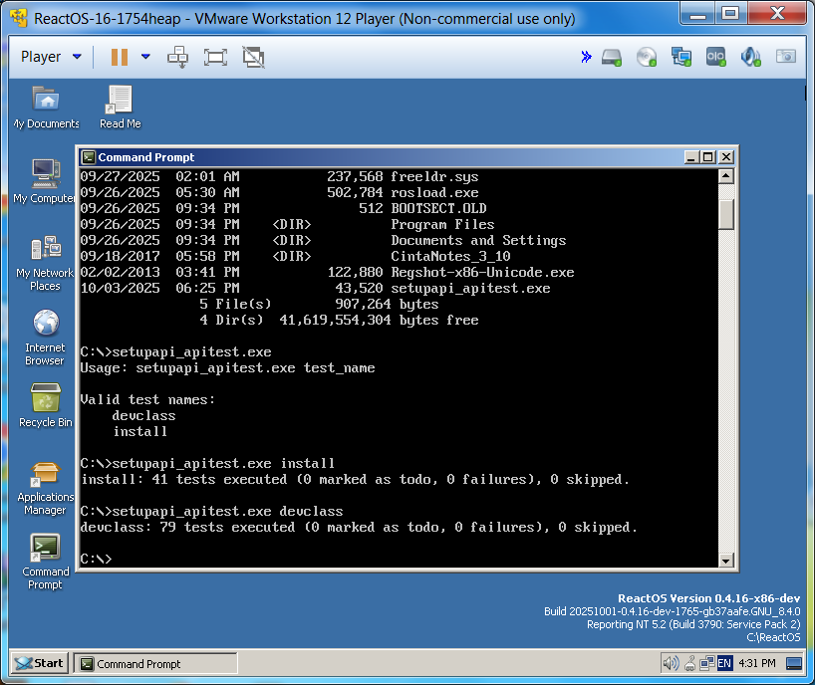This screenshot has width=815, height=685.
Task: Expand the power options arrow beside Pause
Action: click(145, 57)
